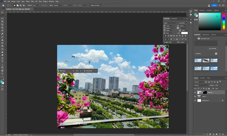Collapse the Variations section

point(195,54)
